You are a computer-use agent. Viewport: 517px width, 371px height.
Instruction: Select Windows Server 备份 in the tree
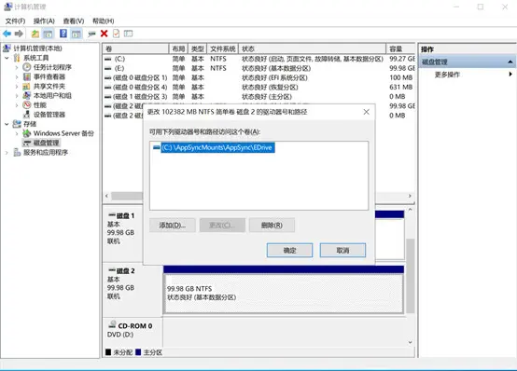click(x=63, y=133)
